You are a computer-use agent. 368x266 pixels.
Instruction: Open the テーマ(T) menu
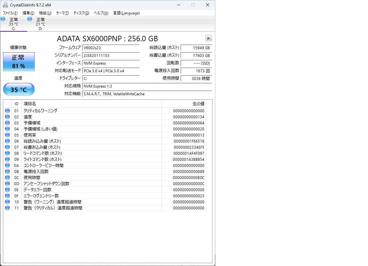(x=62, y=13)
